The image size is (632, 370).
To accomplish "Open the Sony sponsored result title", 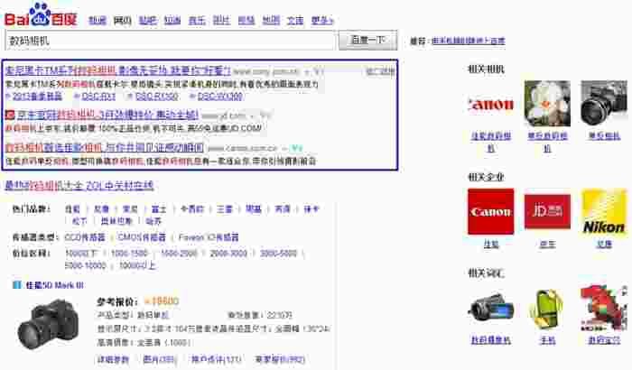I will (x=117, y=71).
